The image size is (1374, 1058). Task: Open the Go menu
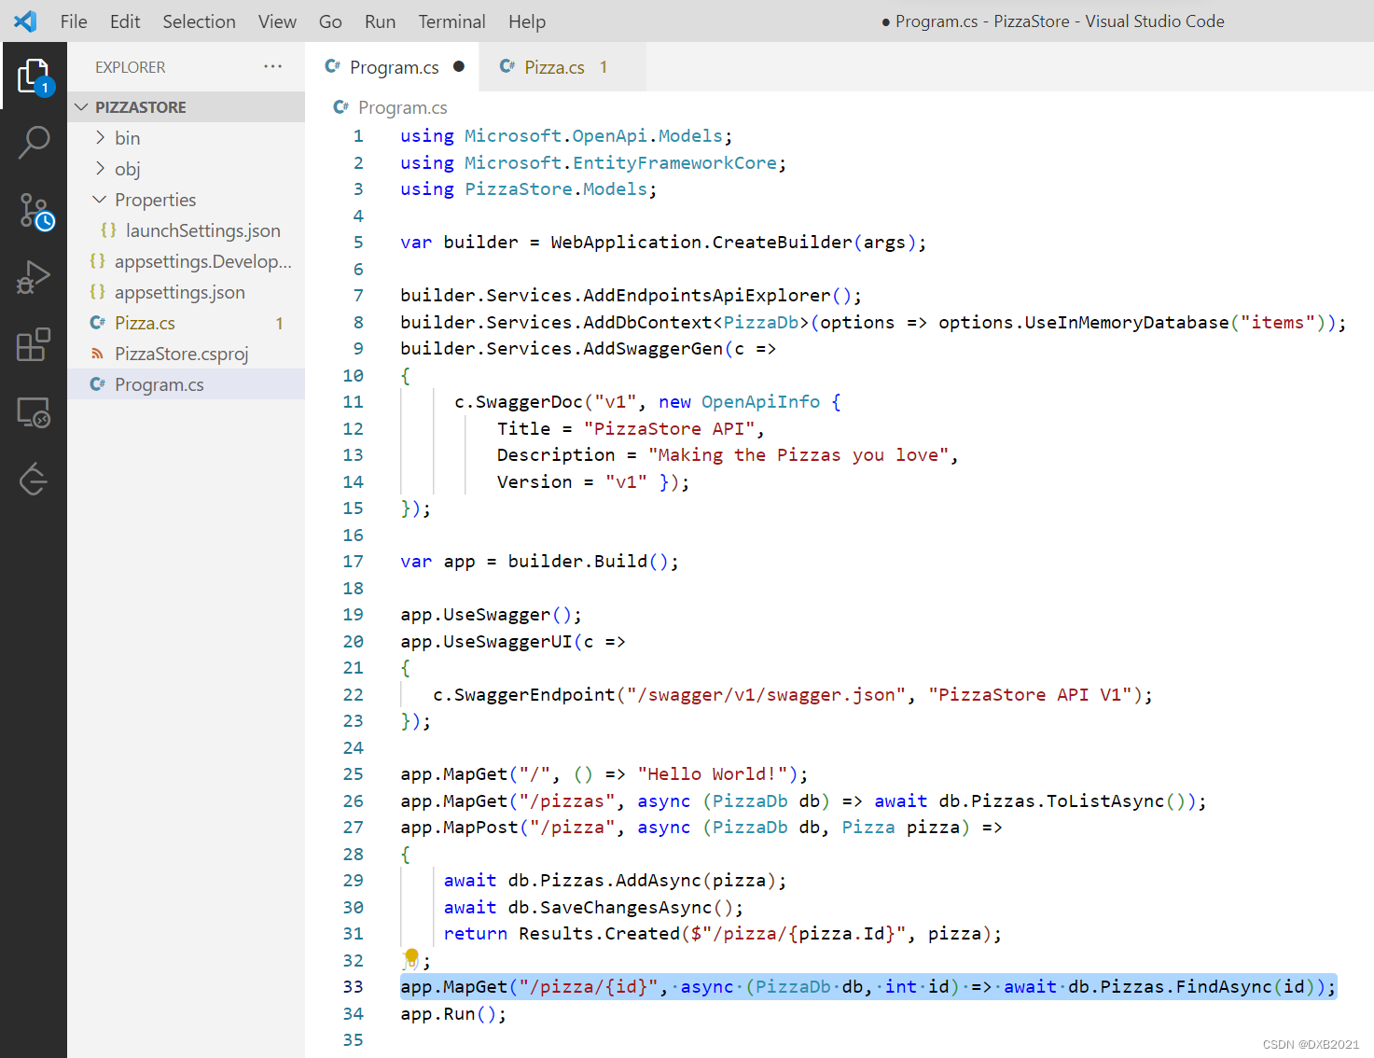pos(330,21)
